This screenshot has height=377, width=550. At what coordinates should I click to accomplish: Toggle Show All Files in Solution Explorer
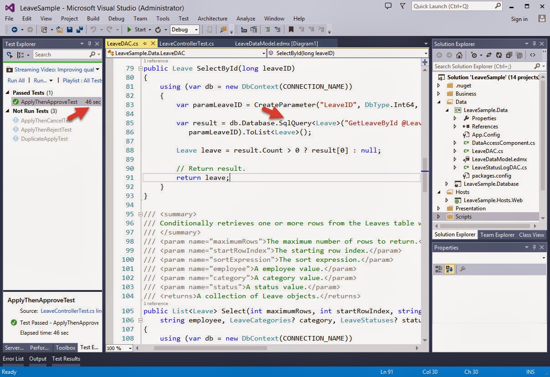tap(519, 55)
